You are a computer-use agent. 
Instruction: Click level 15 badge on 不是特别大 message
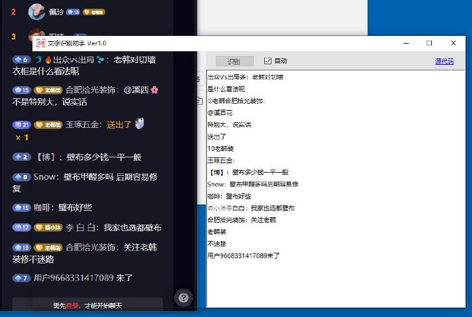[x=22, y=90]
